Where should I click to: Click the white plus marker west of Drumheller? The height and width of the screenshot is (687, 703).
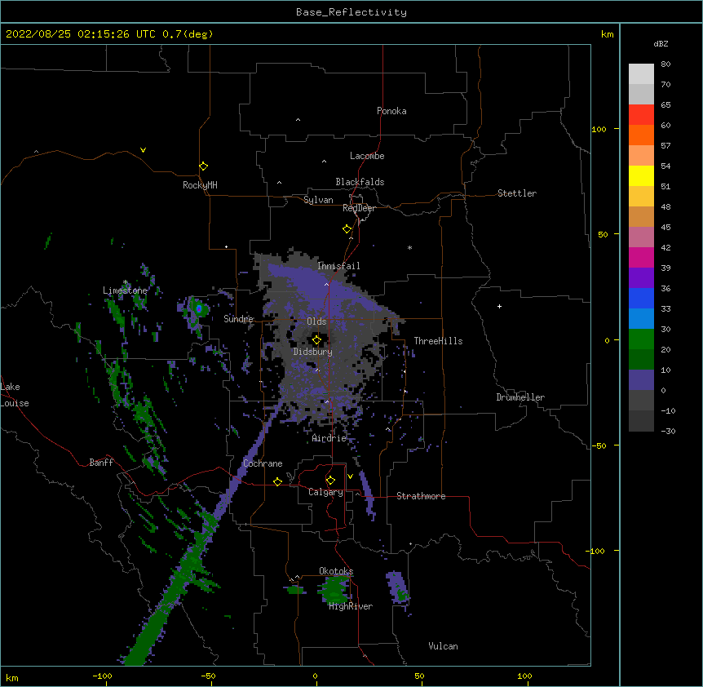click(x=499, y=306)
